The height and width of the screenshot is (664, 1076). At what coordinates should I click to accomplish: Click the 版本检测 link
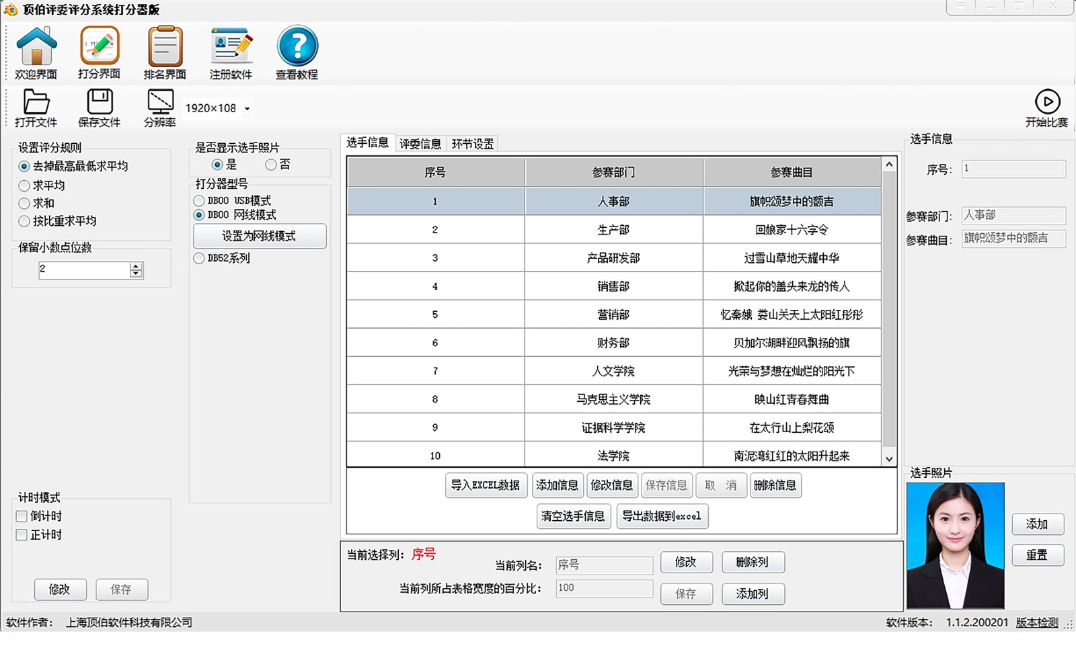click(1036, 622)
